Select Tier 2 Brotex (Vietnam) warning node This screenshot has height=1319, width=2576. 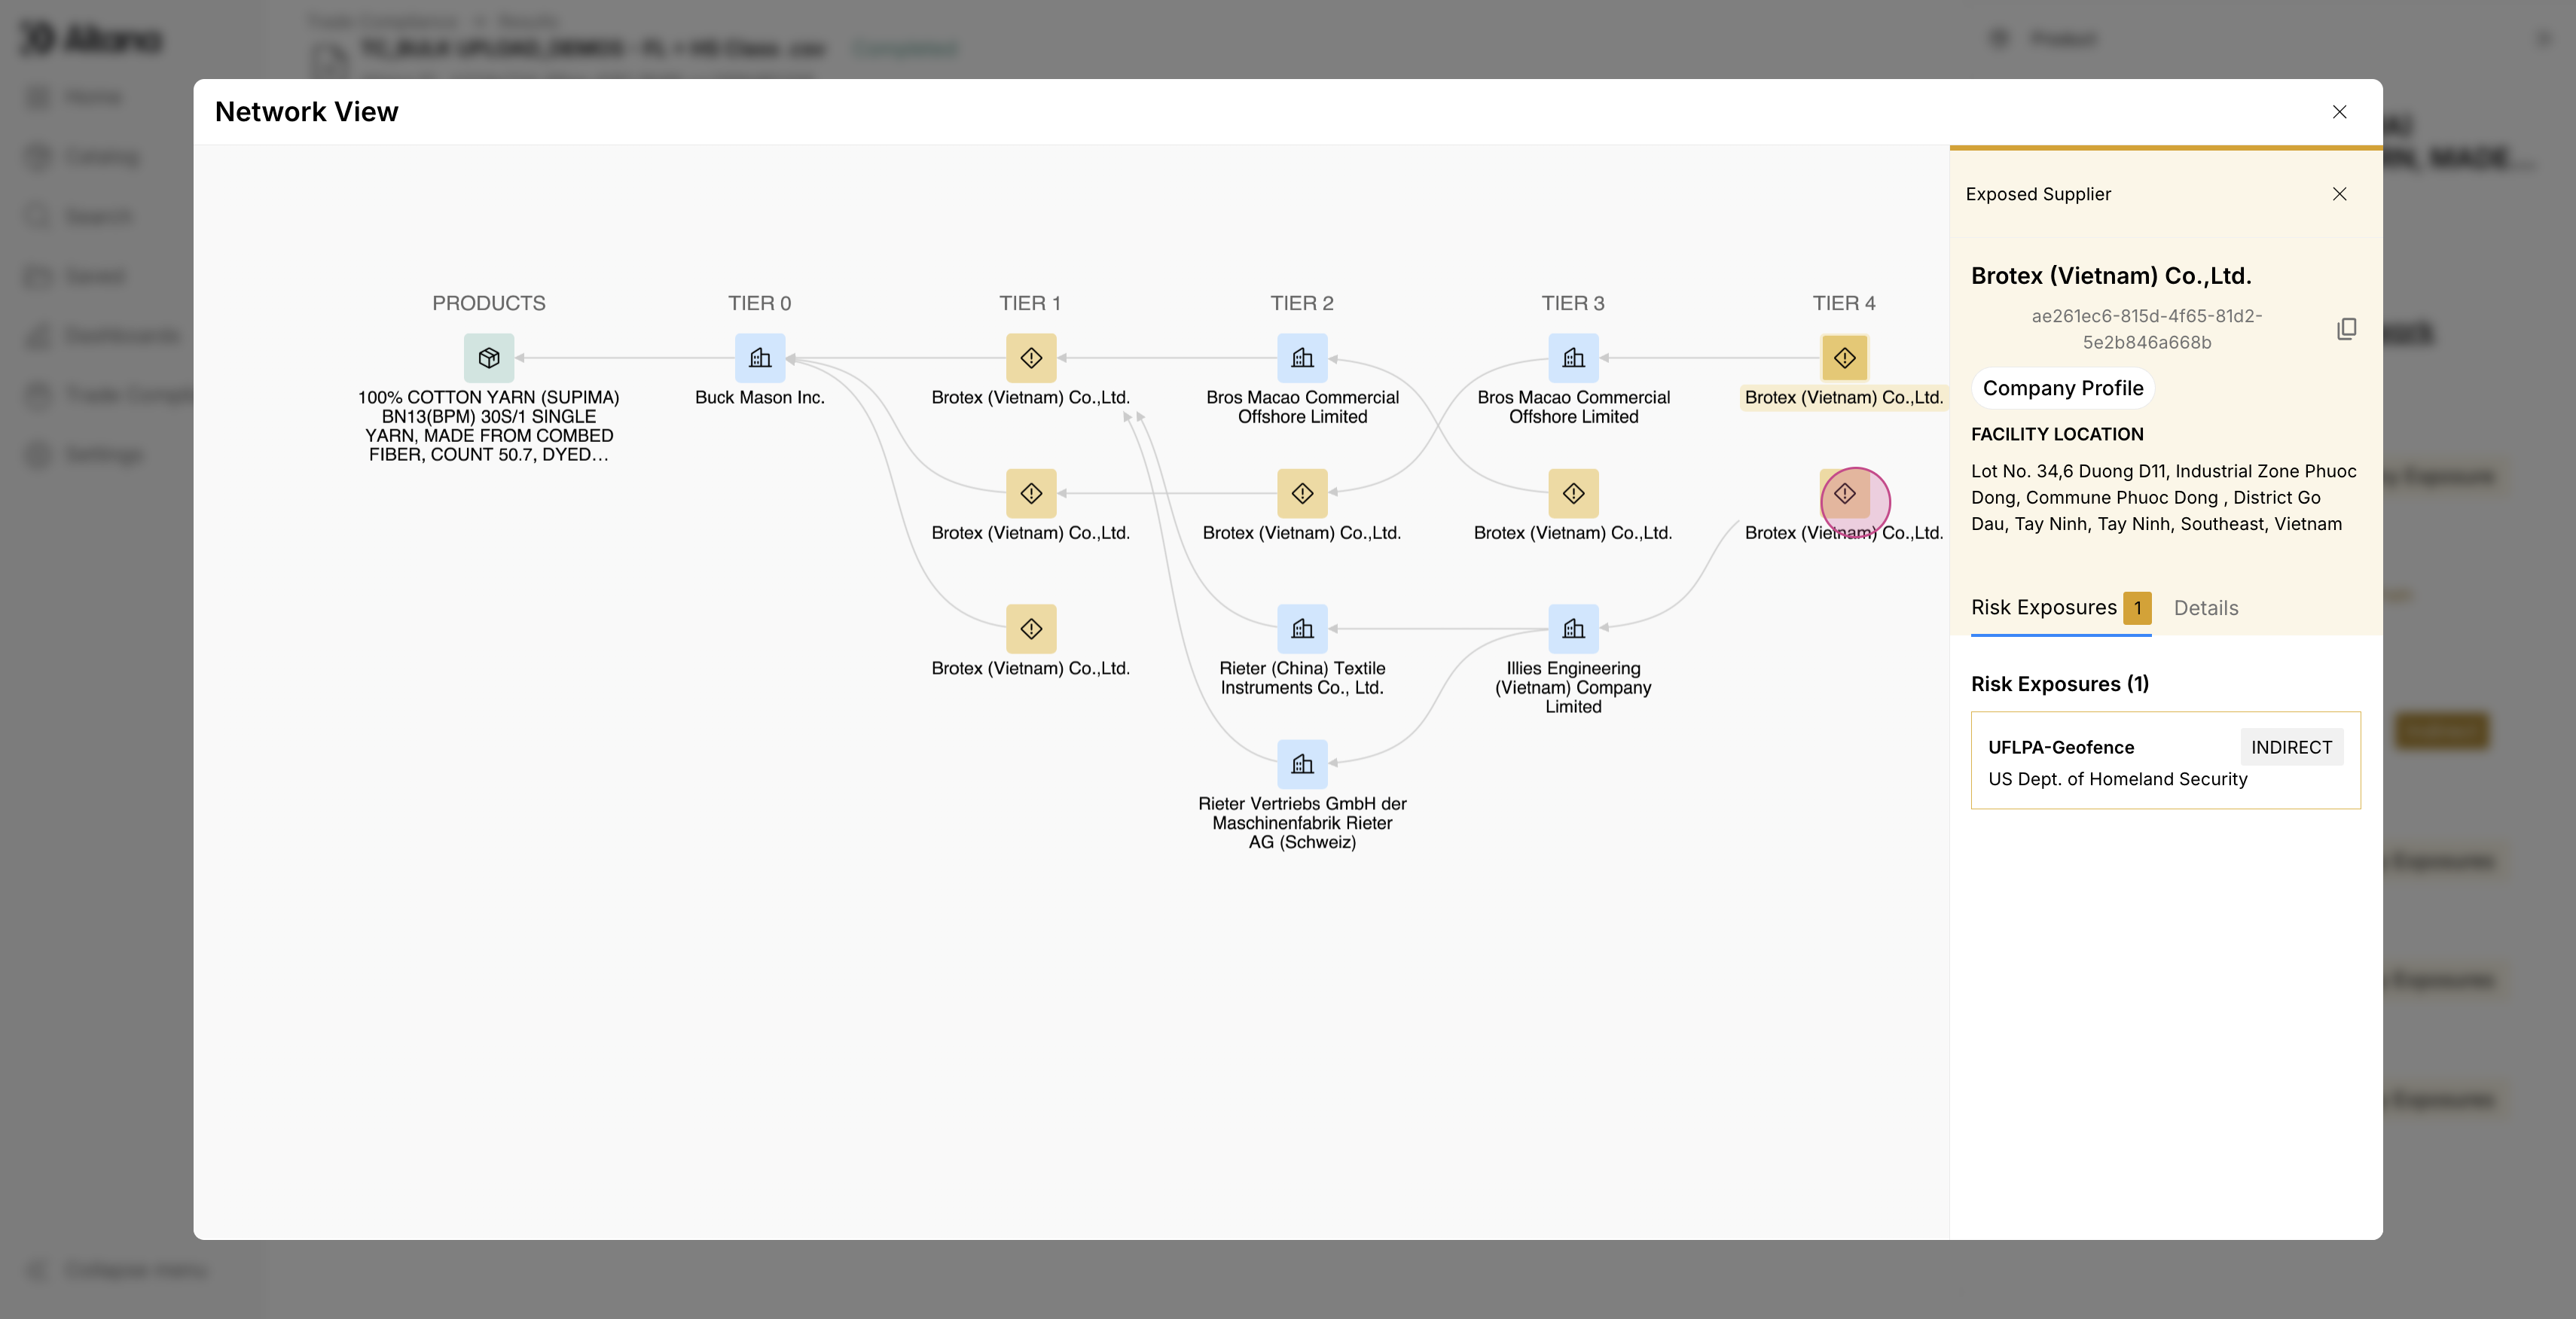1302,494
